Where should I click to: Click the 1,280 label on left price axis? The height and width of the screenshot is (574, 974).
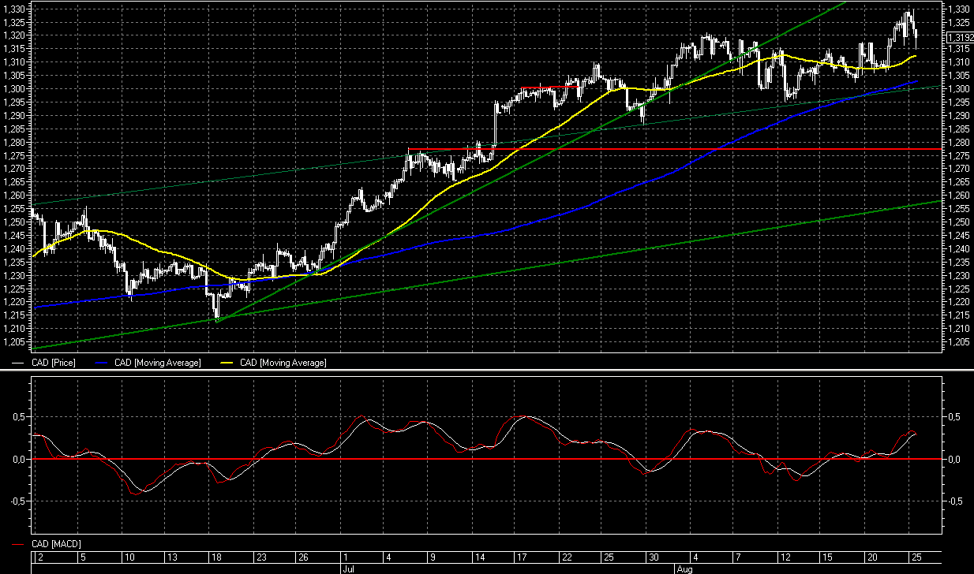coord(15,142)
